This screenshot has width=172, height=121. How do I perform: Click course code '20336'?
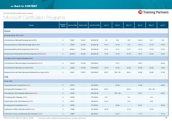72,68
